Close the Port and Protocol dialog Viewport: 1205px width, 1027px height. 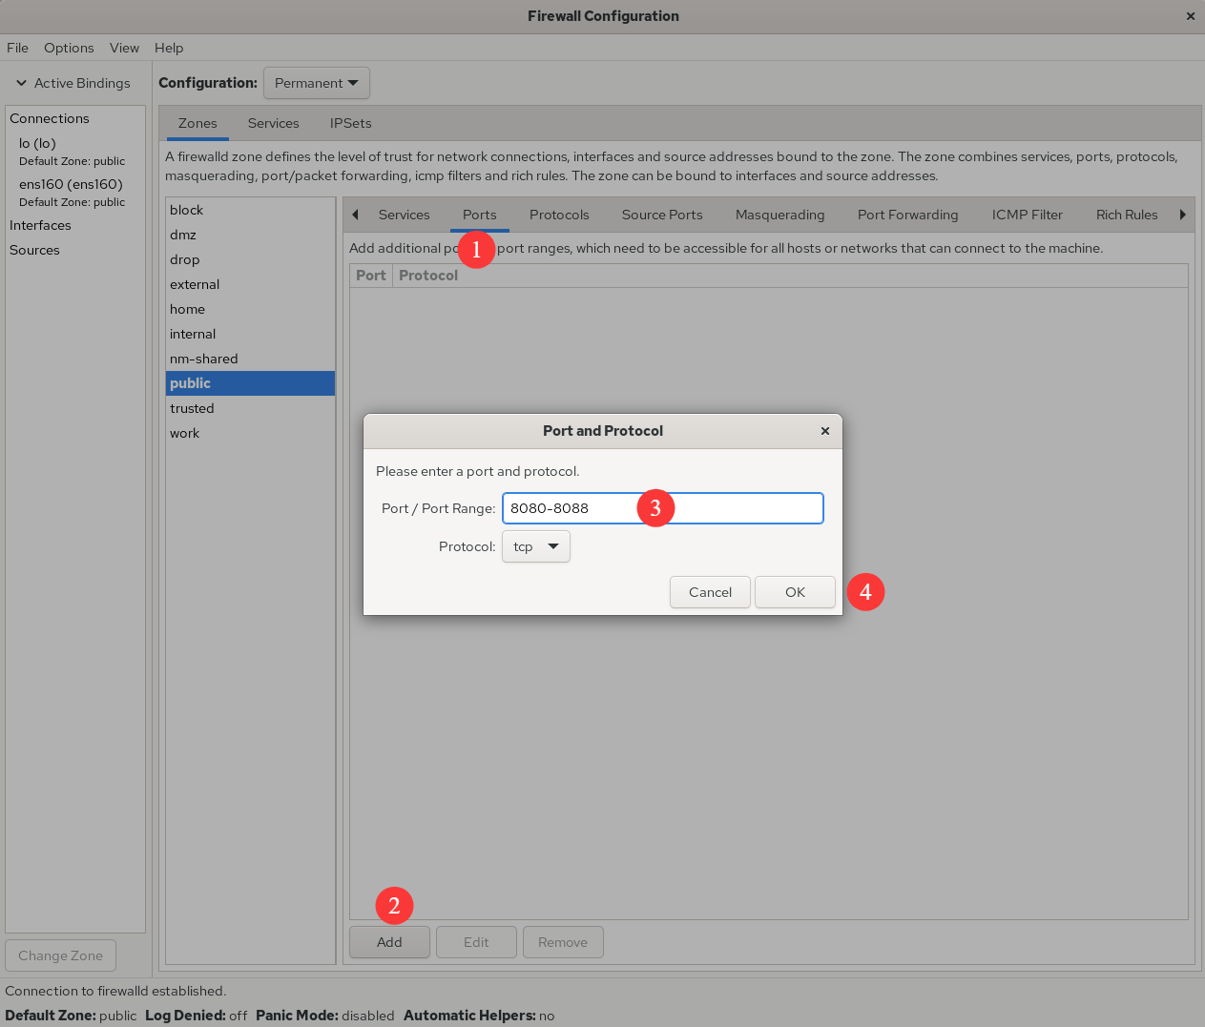[x=825, y=431]
